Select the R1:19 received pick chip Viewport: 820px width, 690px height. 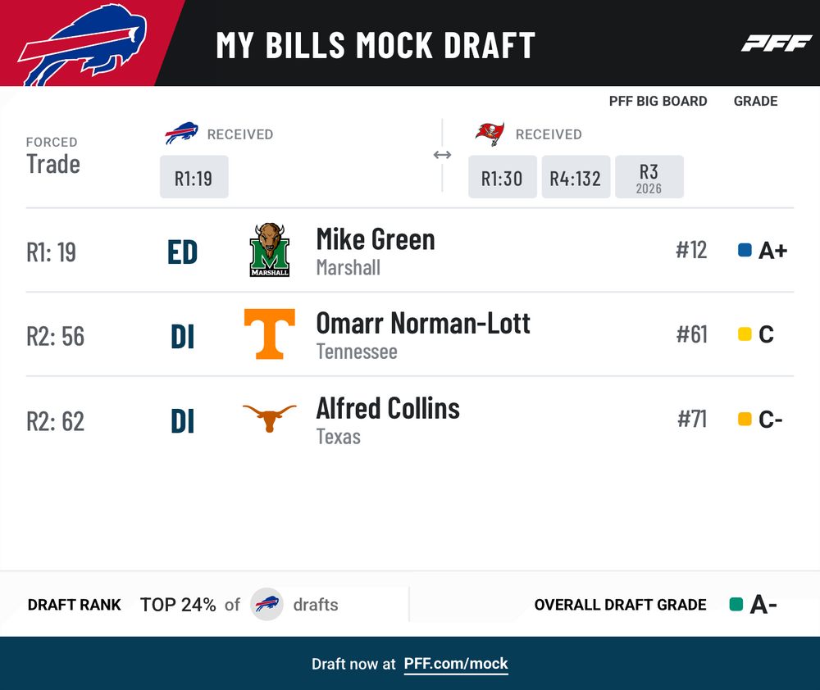click(x=194, y=177)
